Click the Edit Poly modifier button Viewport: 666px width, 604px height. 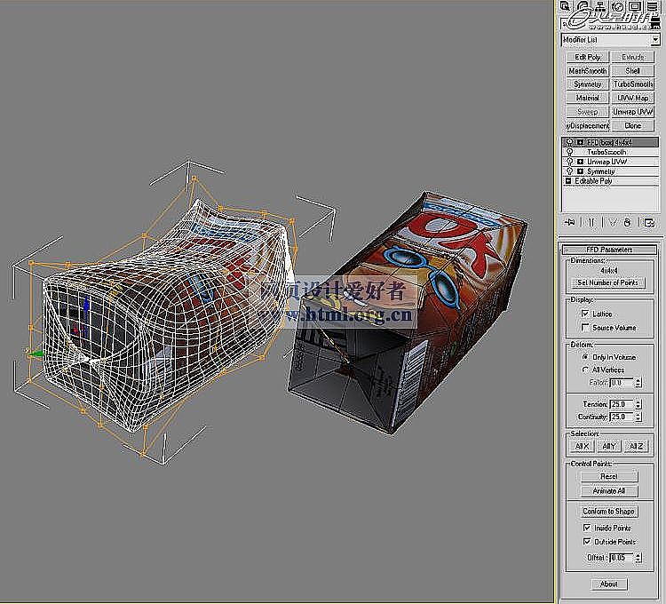pos(588,57)
